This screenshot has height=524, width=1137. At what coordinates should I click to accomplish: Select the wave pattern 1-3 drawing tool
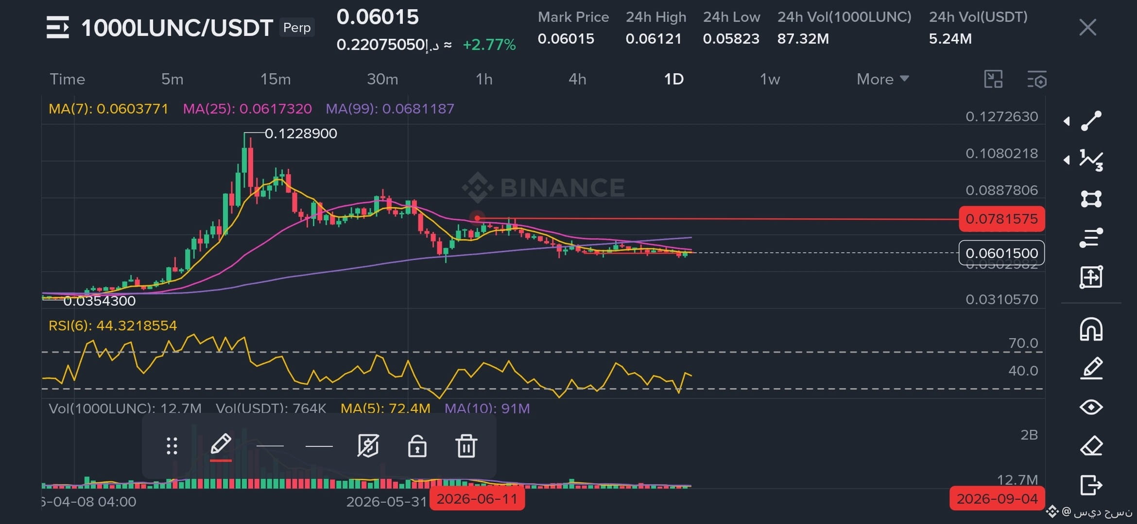pyautogui.click(x=1091, y=160)
